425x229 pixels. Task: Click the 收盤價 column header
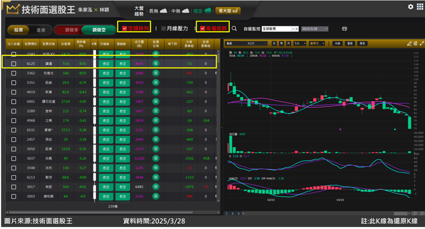pos(66,44)
